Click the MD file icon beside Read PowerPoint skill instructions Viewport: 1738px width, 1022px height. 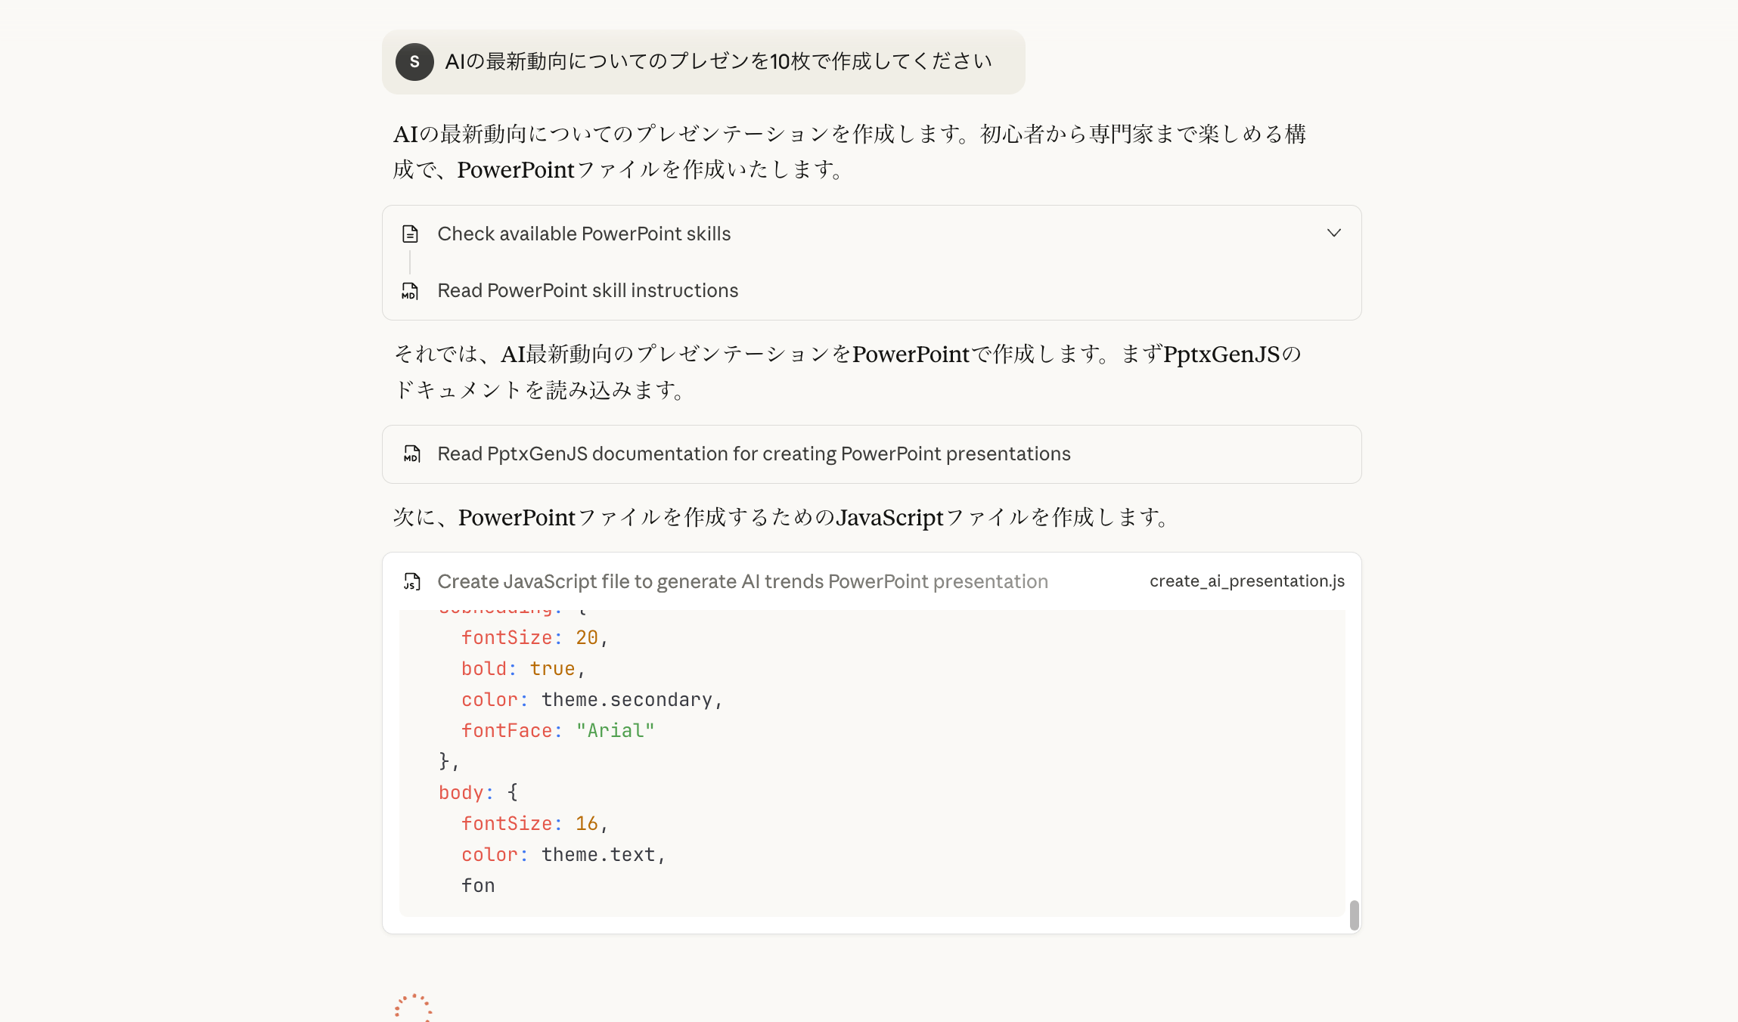click(x=410, y=291)
